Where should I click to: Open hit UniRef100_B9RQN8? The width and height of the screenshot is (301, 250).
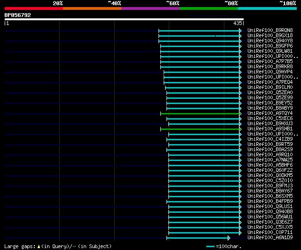click(270, 30)
